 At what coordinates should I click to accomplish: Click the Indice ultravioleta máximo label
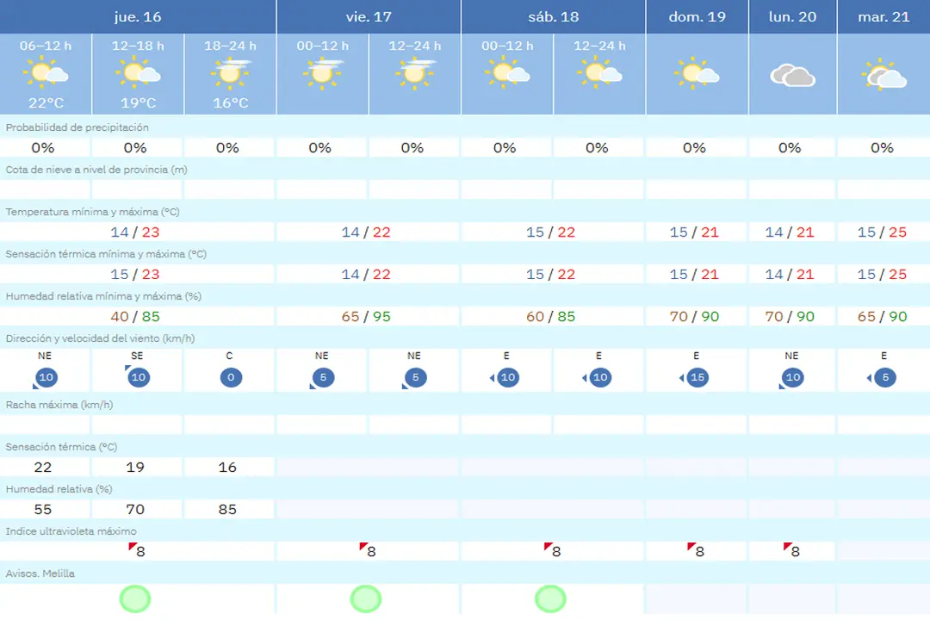71,531
